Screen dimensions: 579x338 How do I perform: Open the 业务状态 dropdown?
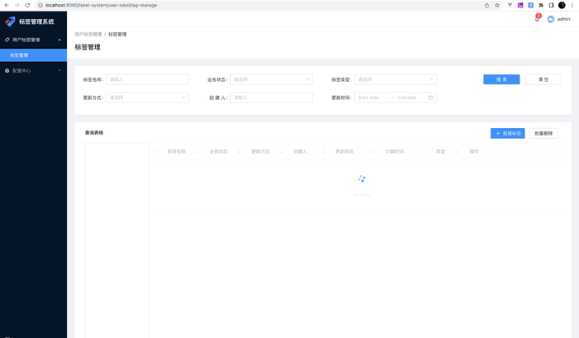pos(270,79)
